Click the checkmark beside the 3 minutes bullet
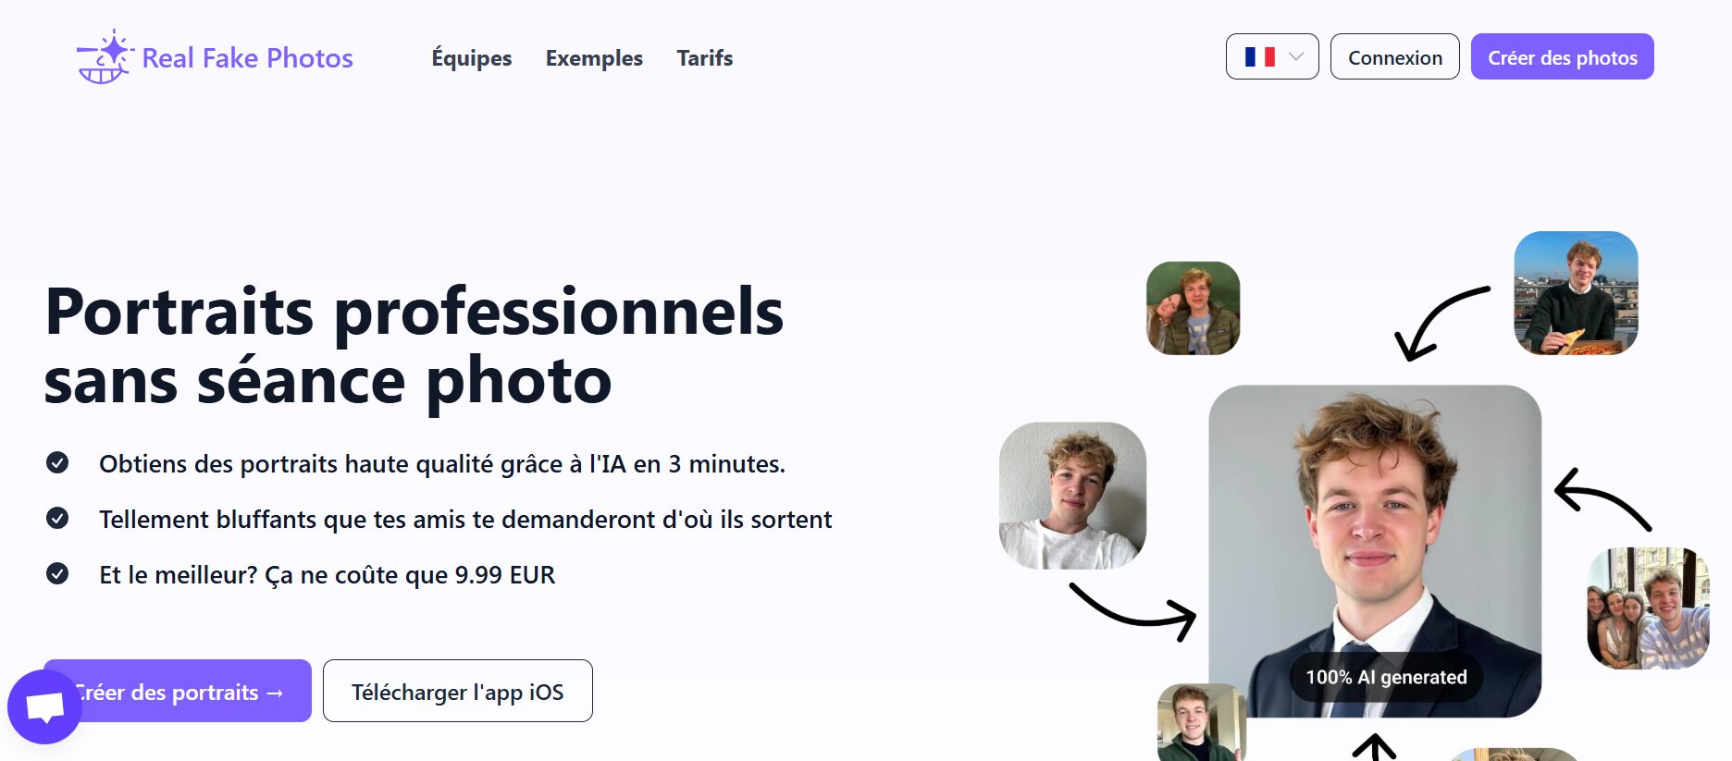Image resolution: width=1732 pixels, height=761 pixels. point(57,463)
